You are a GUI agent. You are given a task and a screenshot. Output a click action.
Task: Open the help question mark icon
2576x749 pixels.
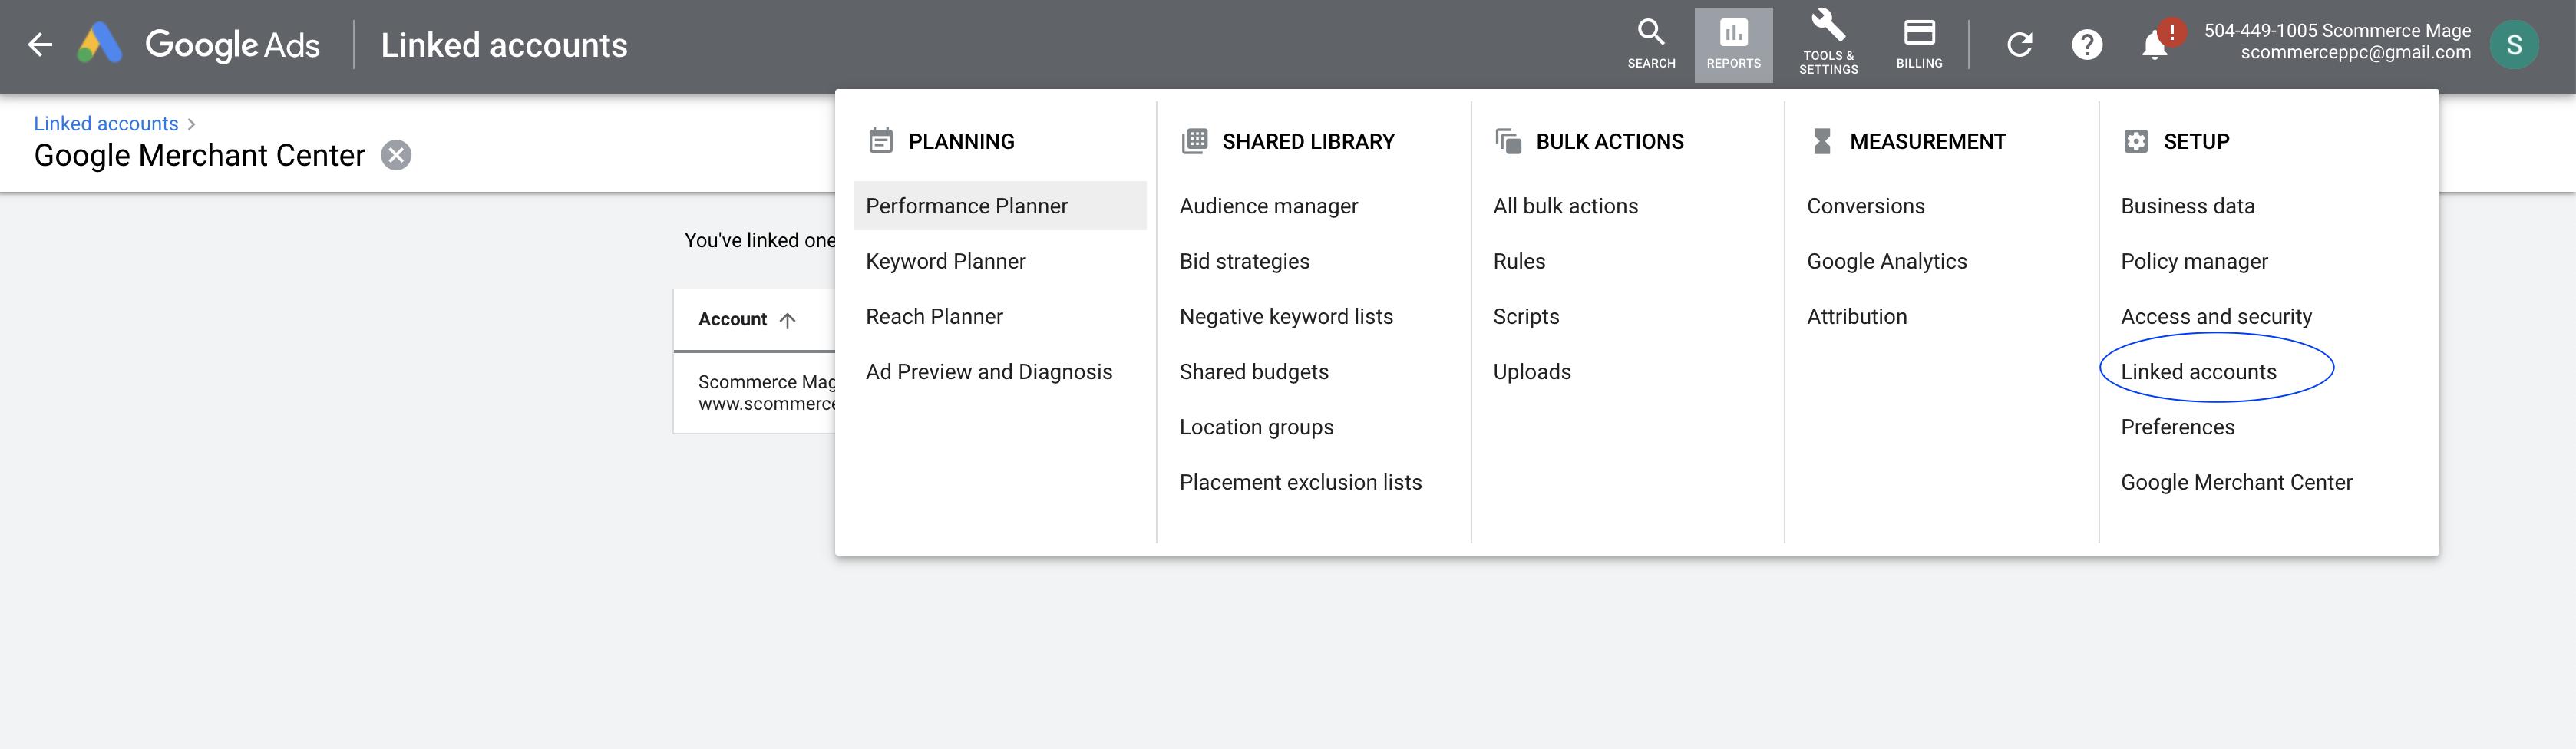click(x=2088, y=44)
